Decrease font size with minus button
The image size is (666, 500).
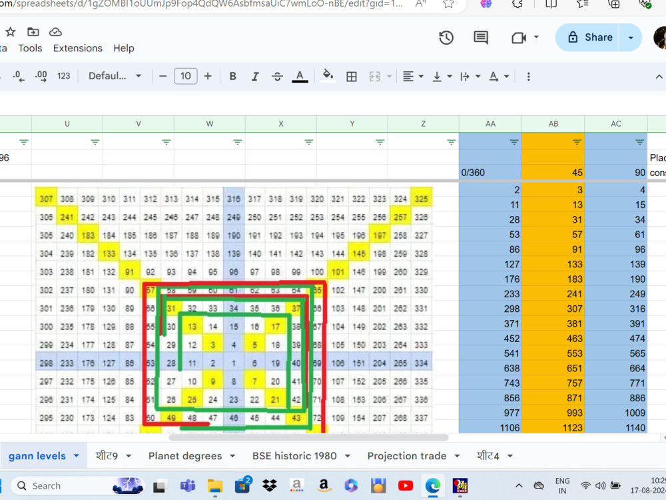163,77
